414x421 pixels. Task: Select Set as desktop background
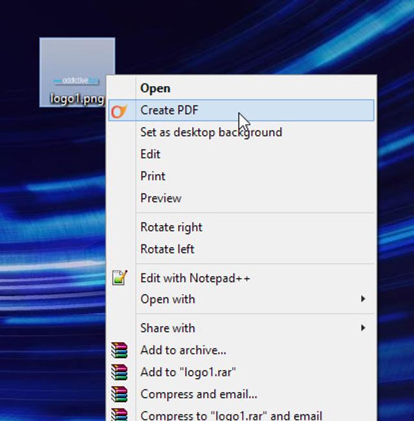[211, 133]
